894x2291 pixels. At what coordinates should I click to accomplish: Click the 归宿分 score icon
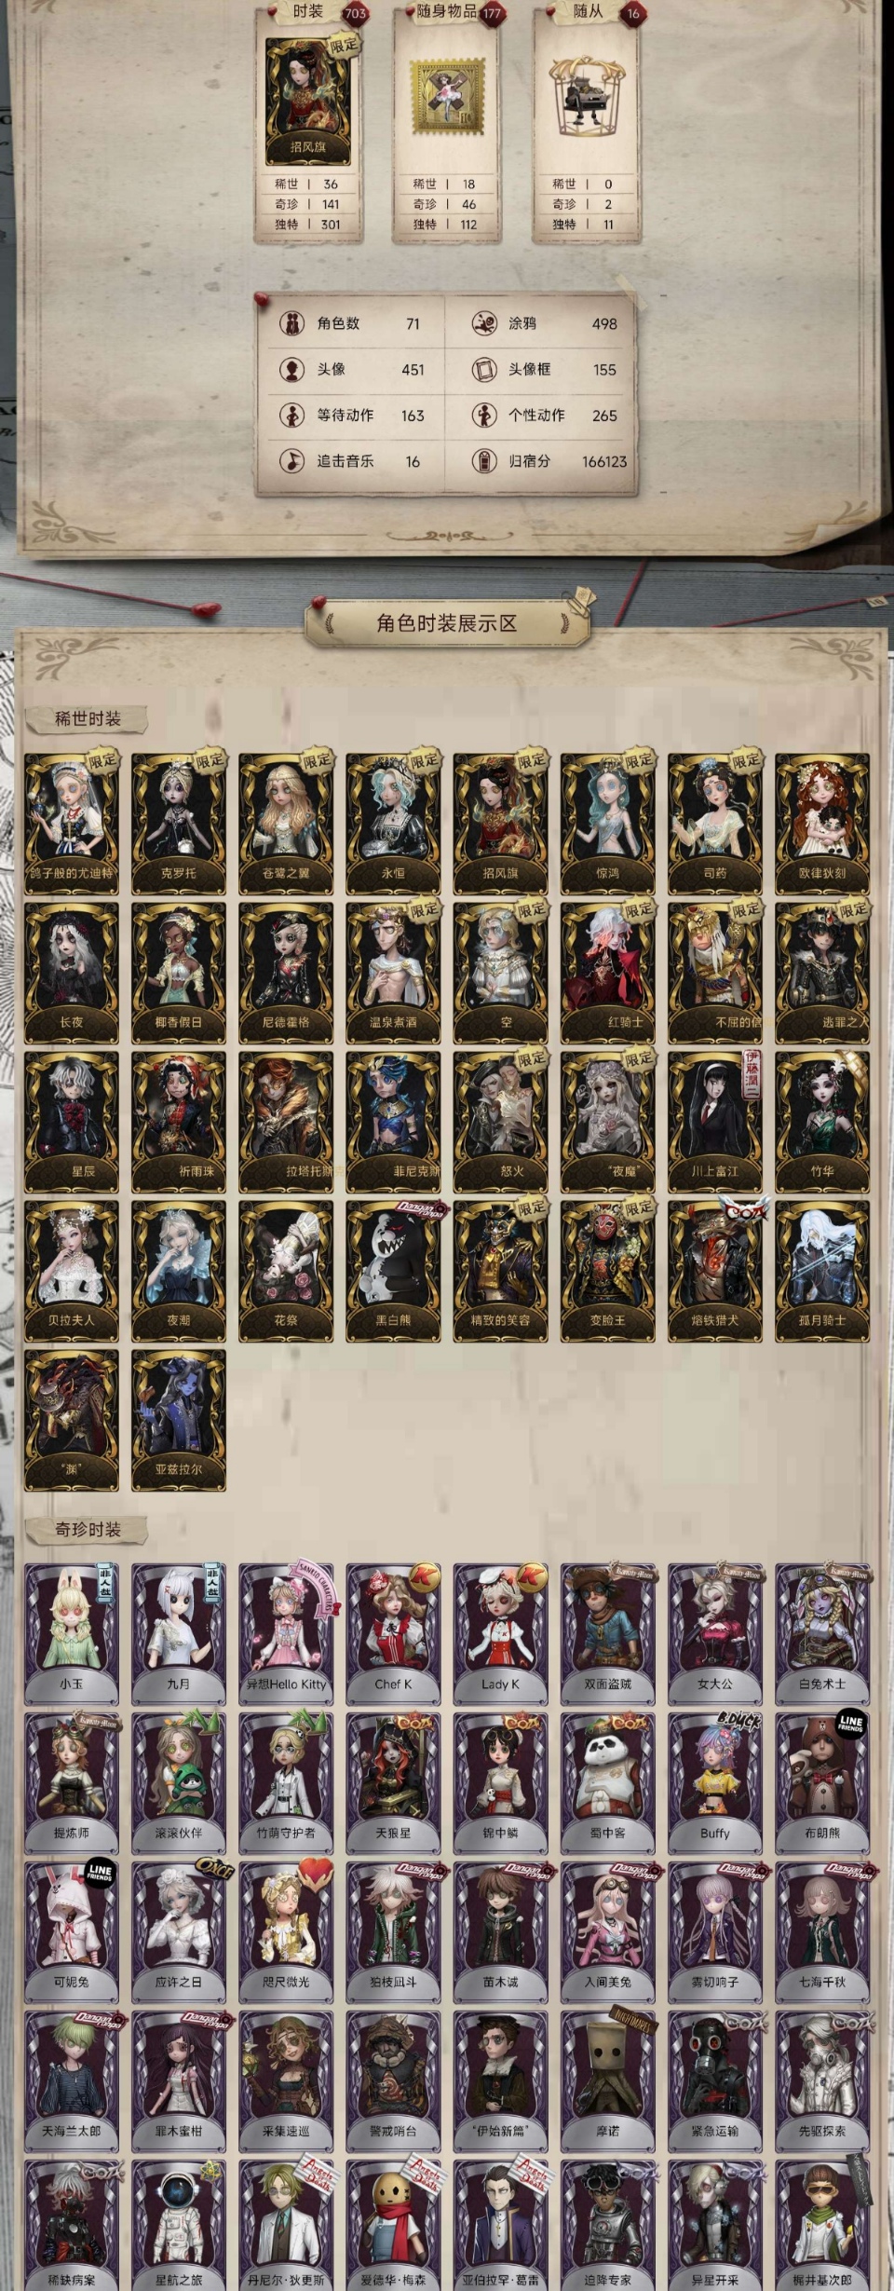[483, 460]
